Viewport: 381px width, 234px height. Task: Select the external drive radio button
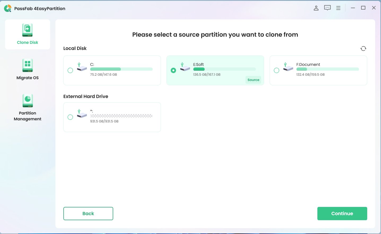[x=70, y=117]
